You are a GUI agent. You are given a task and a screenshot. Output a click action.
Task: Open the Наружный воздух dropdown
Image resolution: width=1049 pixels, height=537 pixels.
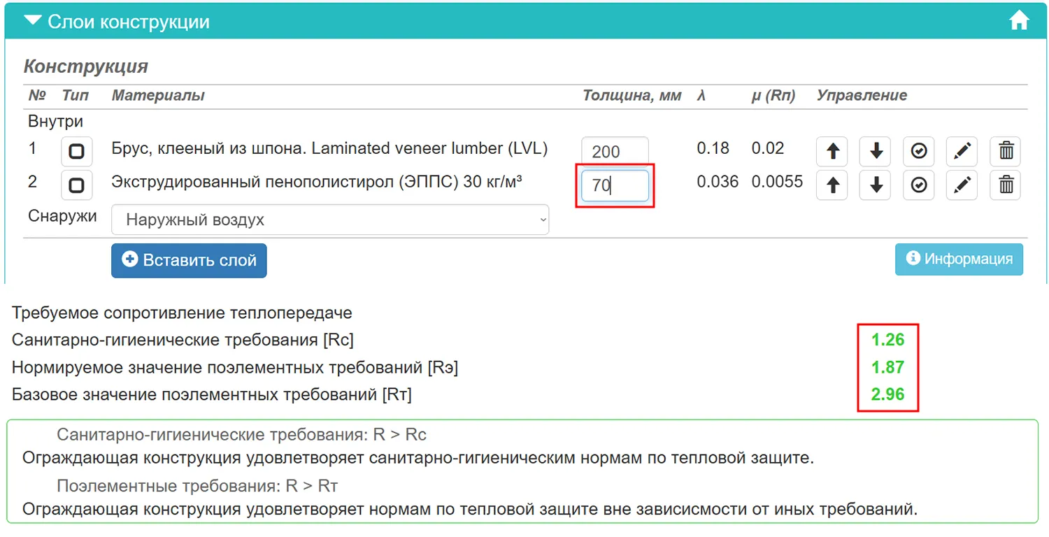tap(330, 220)
